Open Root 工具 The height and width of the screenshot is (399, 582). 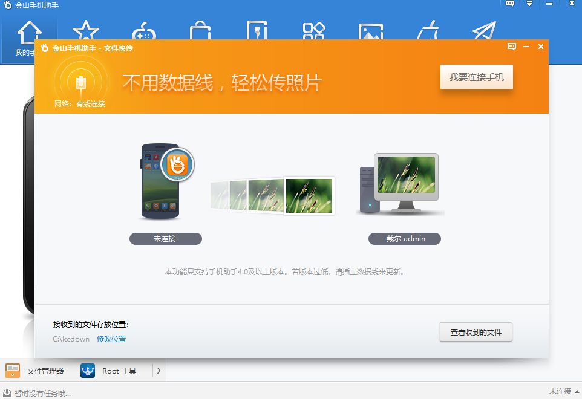pos(109,371)
